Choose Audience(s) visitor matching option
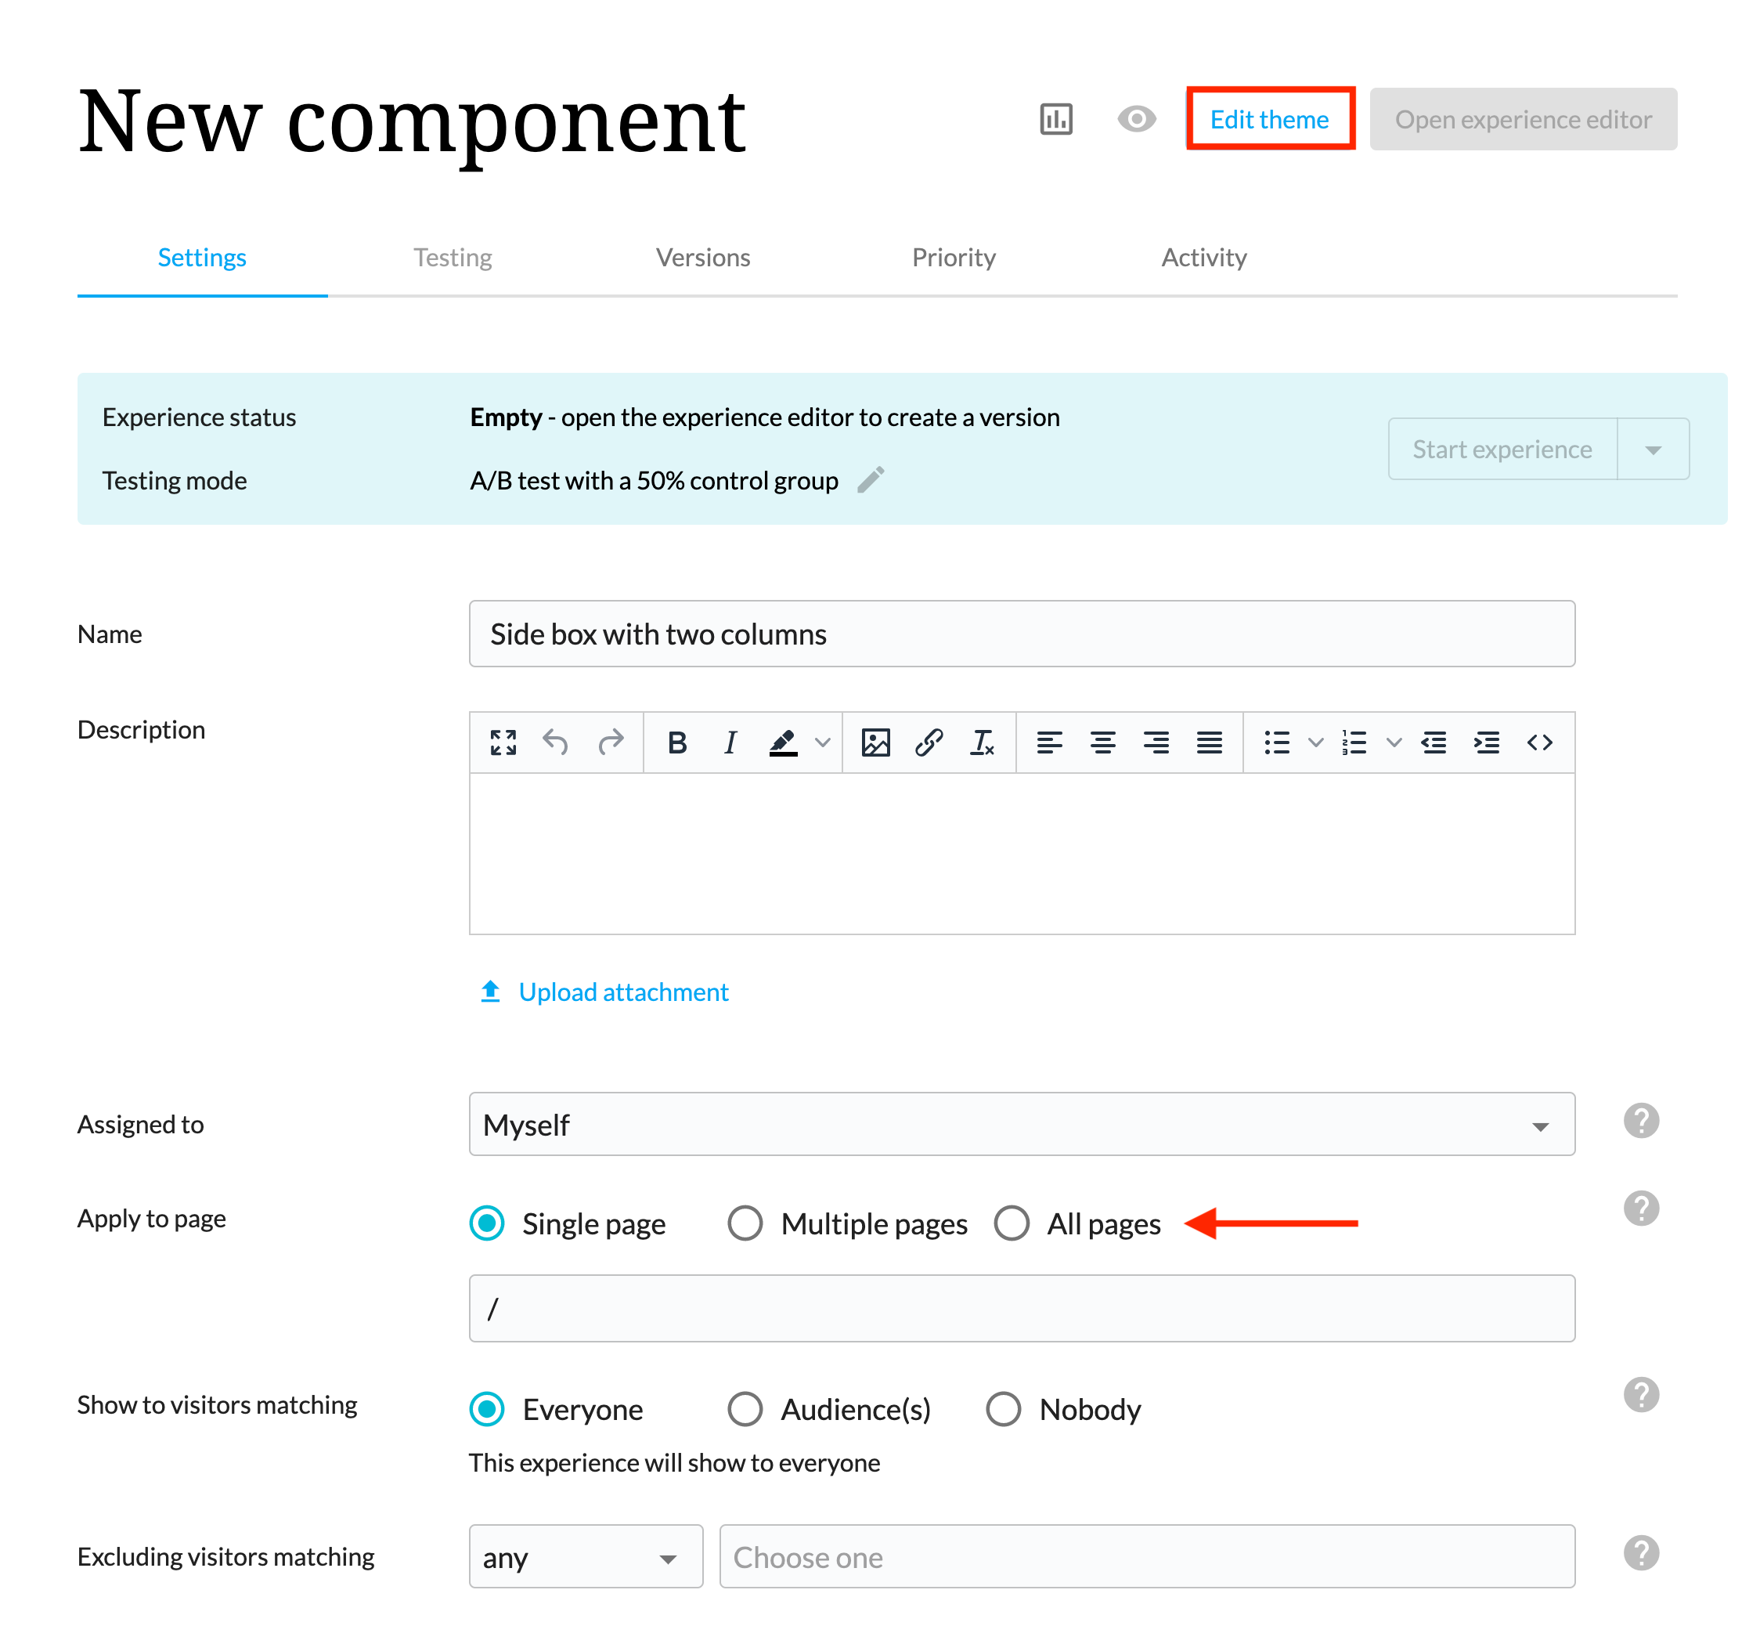1760x1644 pixels. pyautogui.click(x=745, y=1408)
